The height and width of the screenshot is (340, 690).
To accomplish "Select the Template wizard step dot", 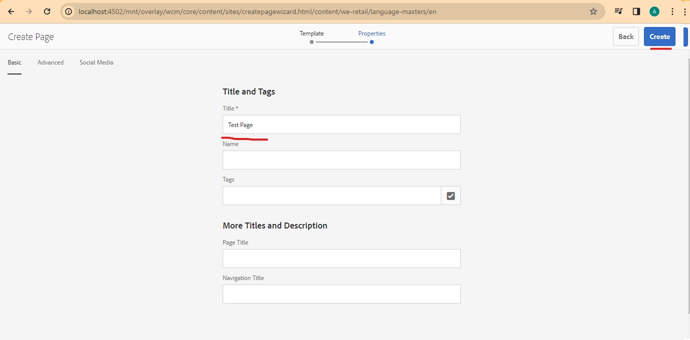I will pyautogui.click(x=311, y=42).
